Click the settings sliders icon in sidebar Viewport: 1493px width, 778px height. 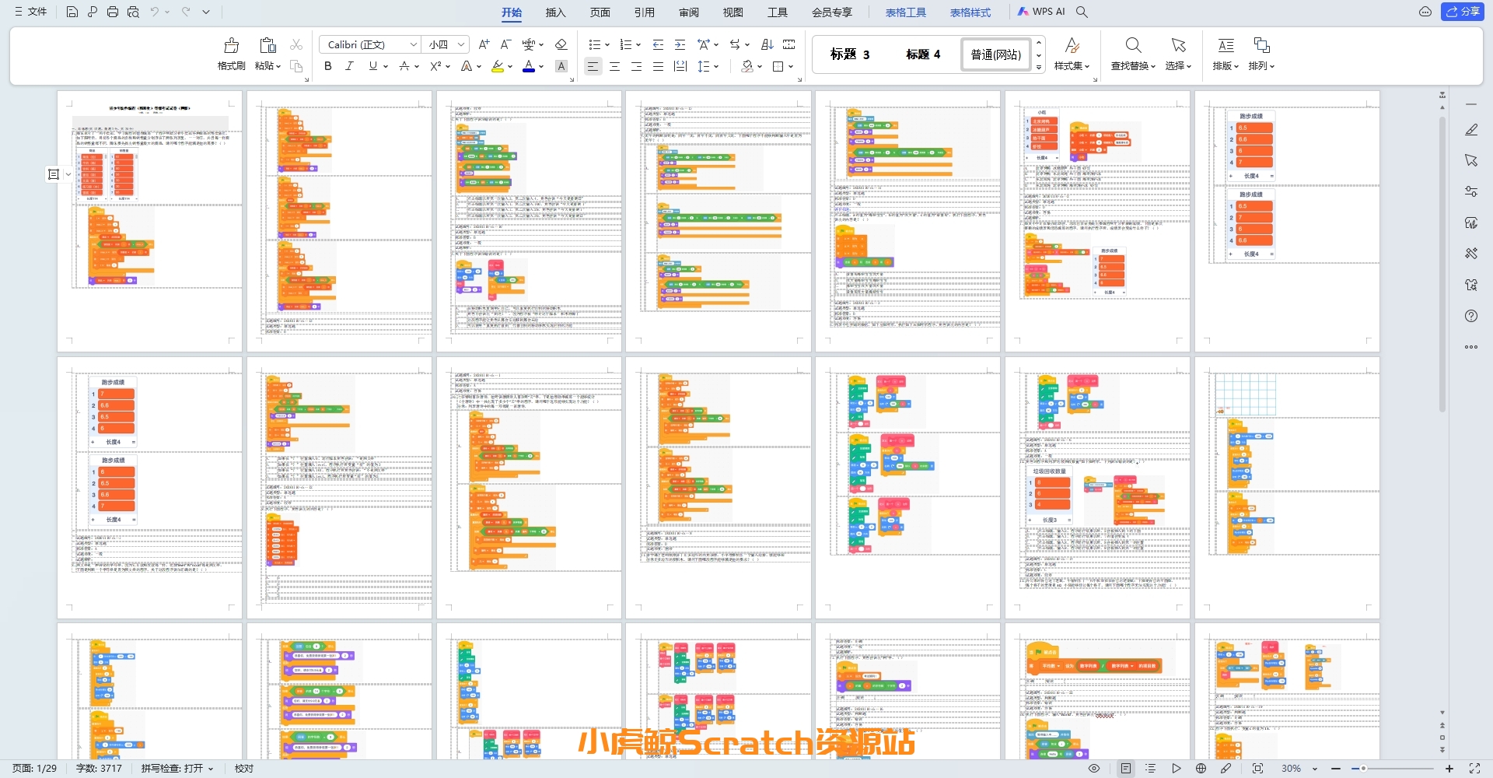pyautogui.click(x=1471, y=191)
